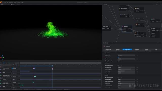Collapse the Vorticity parameters section
This screenshot has width=162, height=91.
[x=104, y=75]
